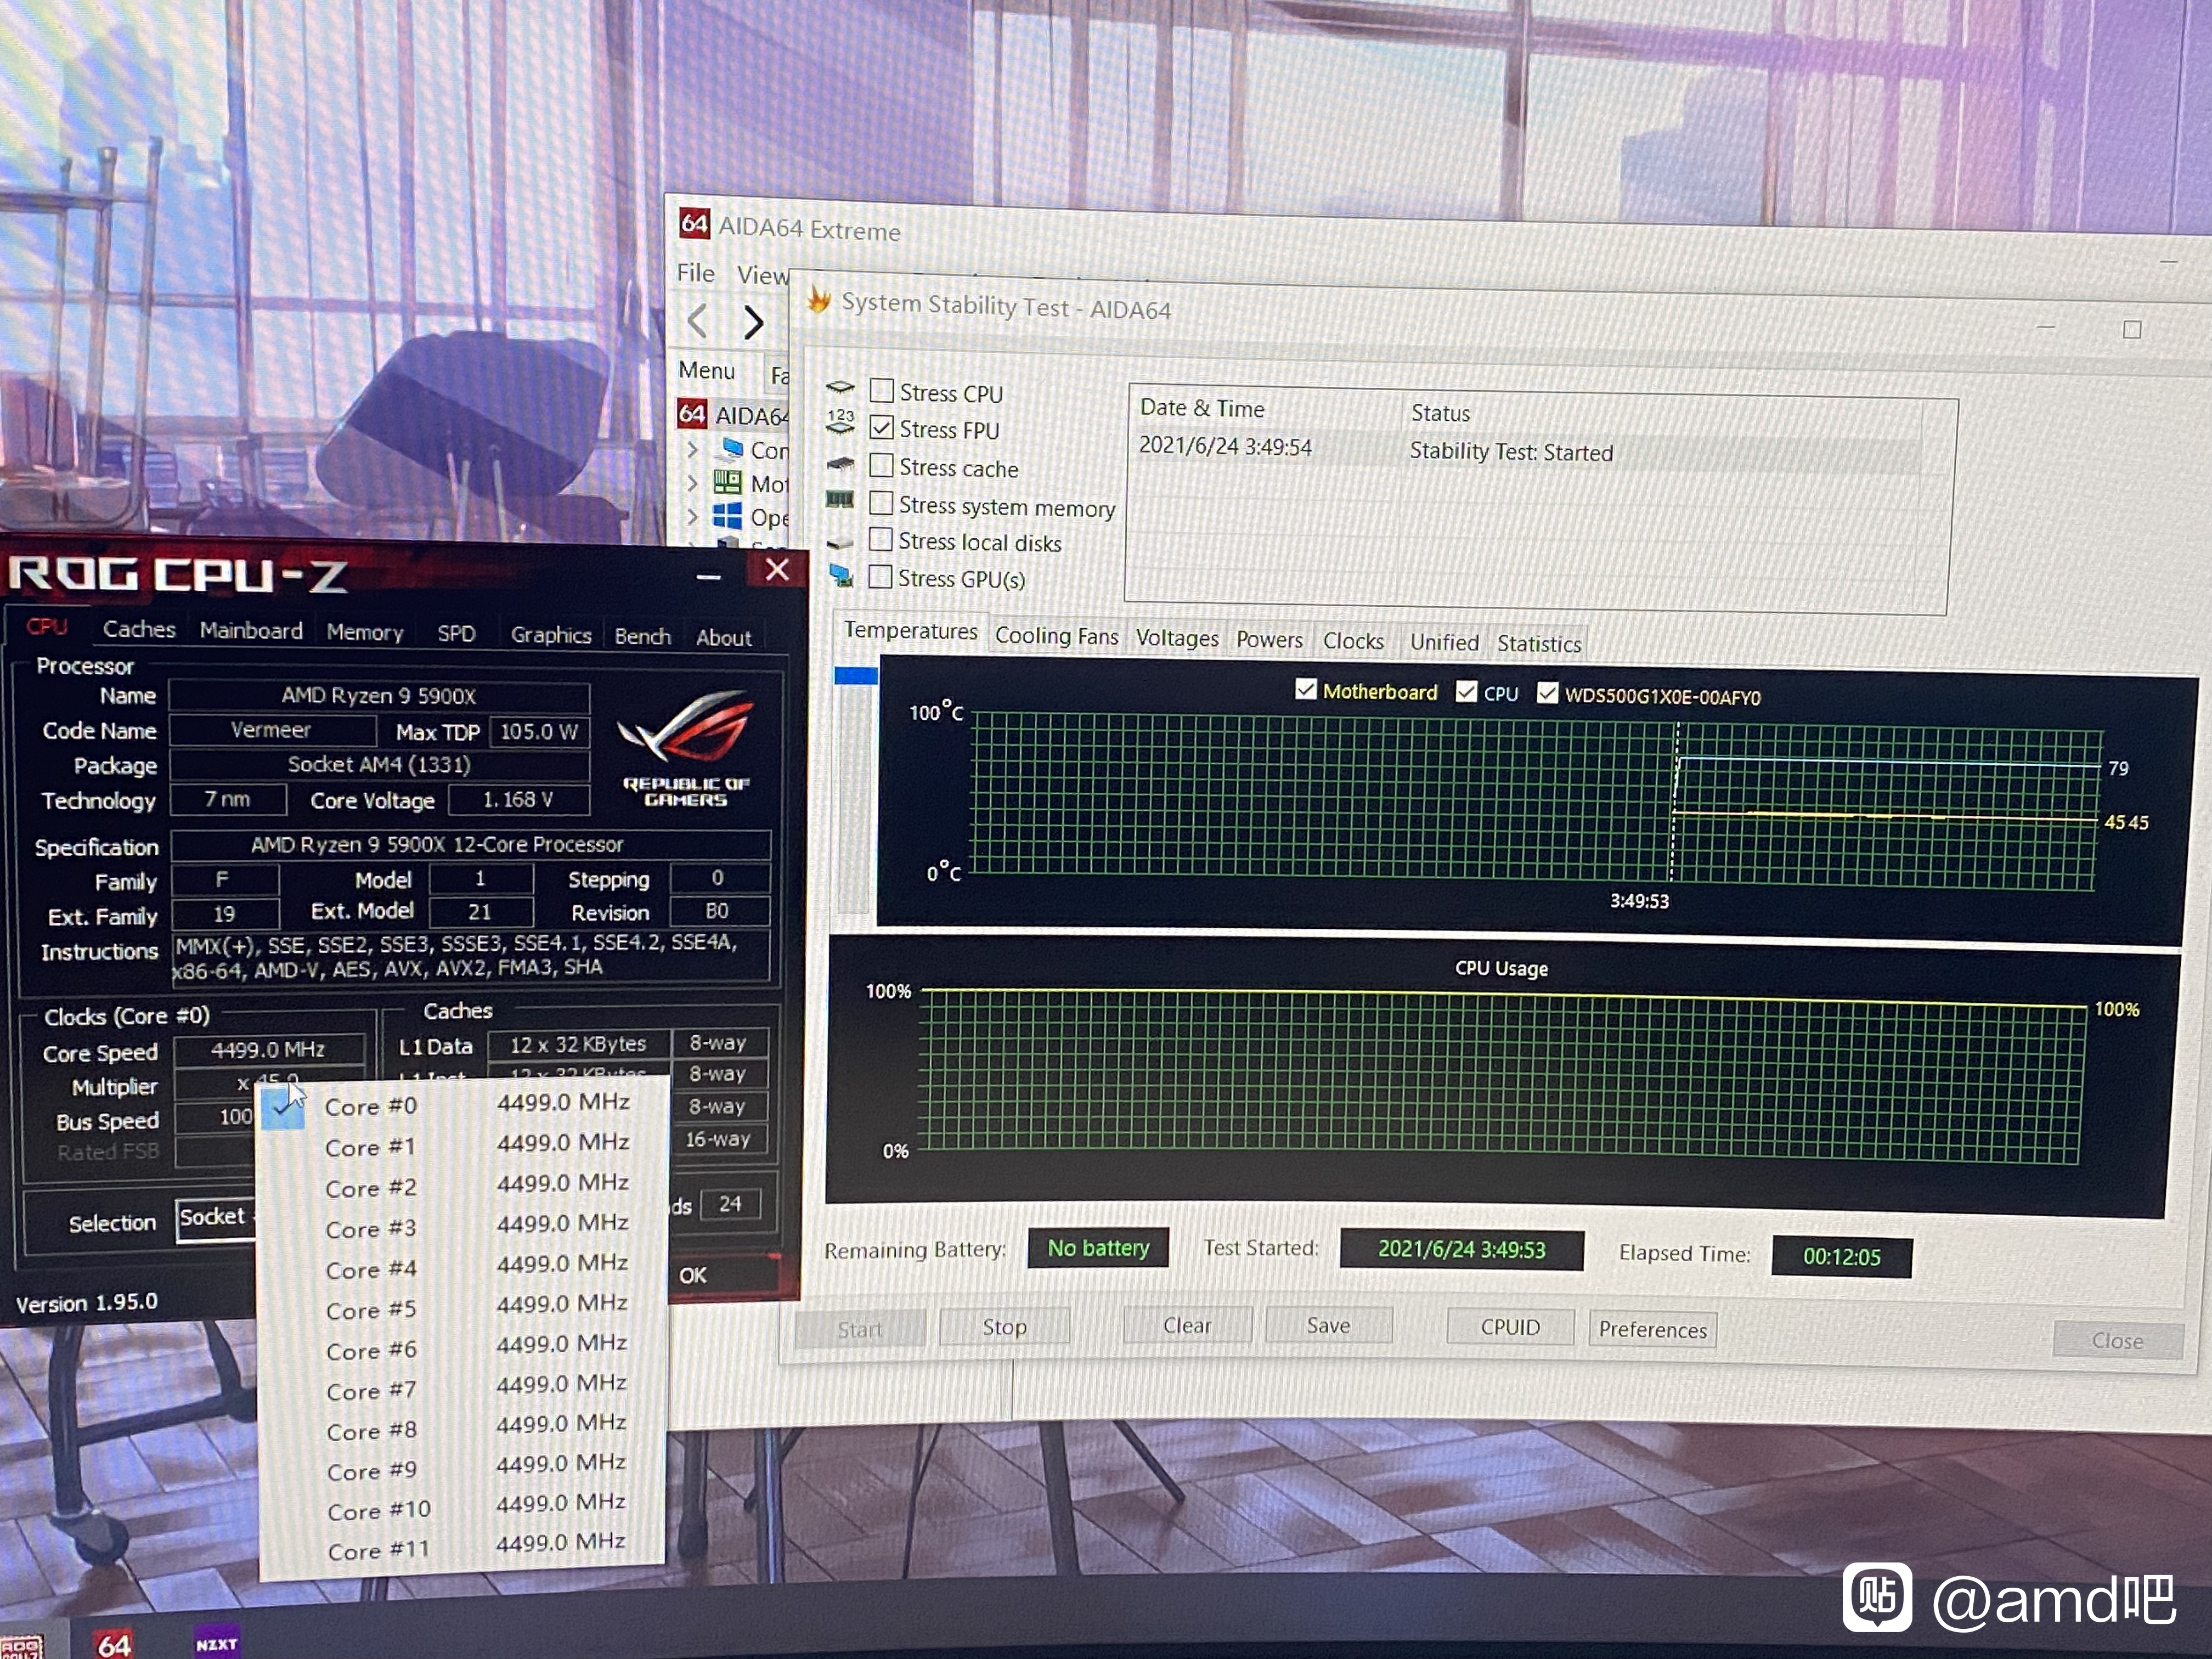Open stability test Preferences button
Image resolution: width=2212 pixels, height=1659 pixels.
pyautogui.click(x=1652, y=1329)
